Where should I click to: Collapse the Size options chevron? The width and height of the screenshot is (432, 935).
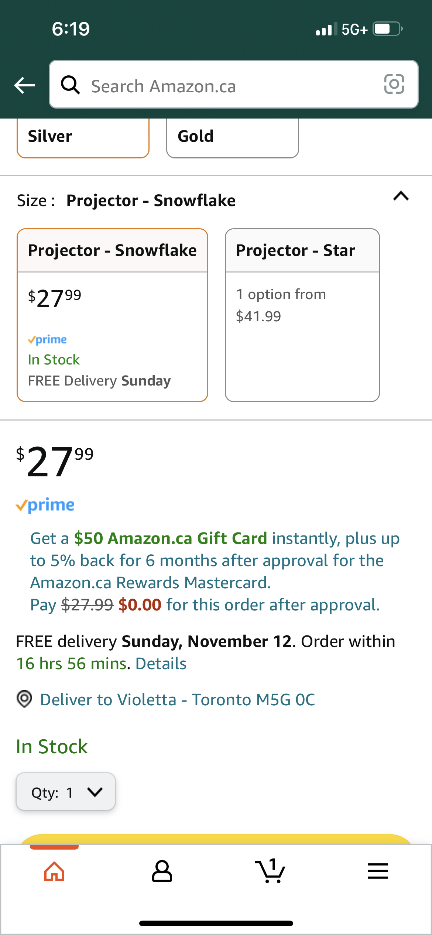tap(401, 196)
